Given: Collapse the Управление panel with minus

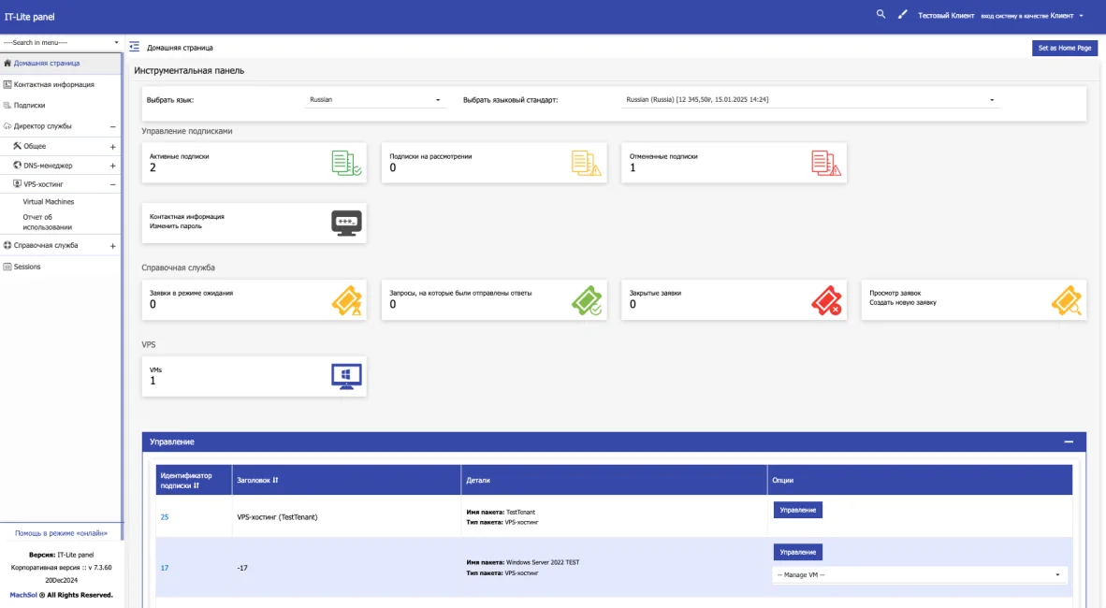Looking at the screenshot, I should [1069, 442].
